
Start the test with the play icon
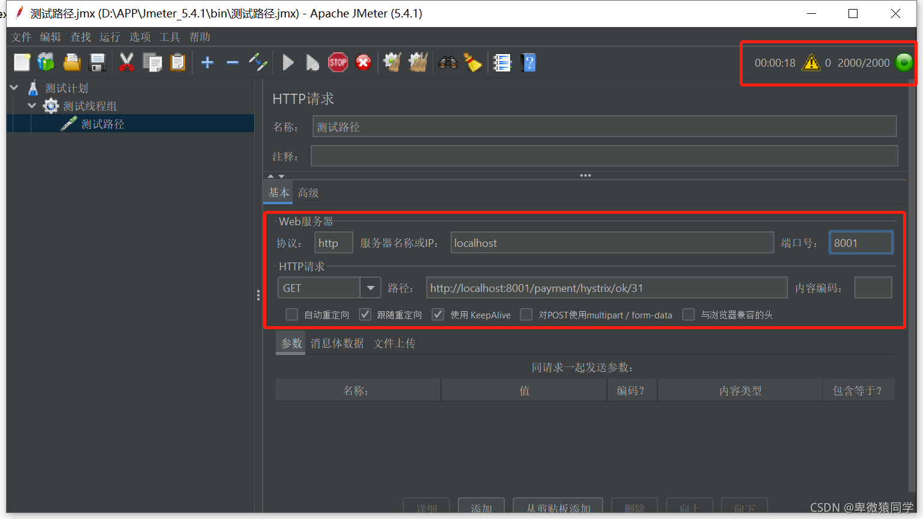[288, 62]
